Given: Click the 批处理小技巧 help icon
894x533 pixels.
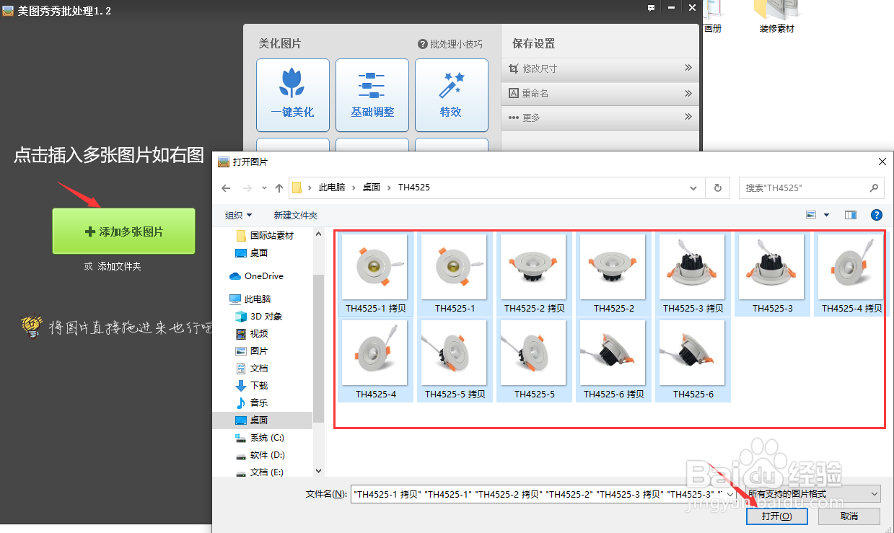Looking at the screenshot, I should click(424, 43).
